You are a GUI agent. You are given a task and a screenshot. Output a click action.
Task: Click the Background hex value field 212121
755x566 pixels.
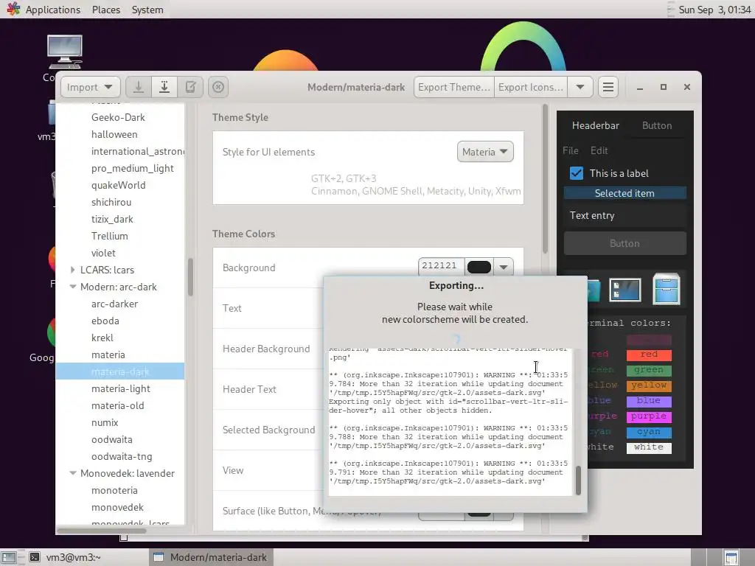pyautogui.click(x=441, y=266)
